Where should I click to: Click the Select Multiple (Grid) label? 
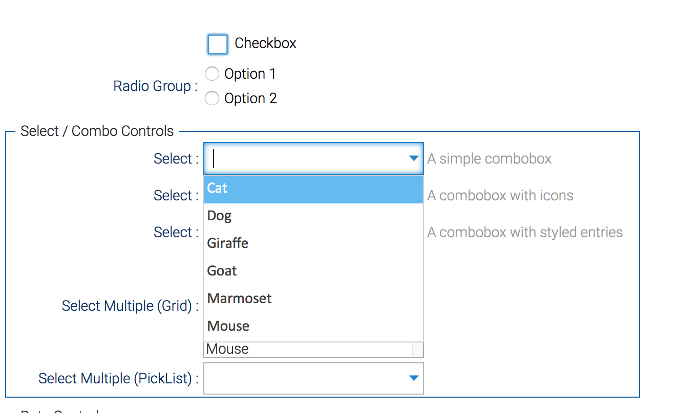click(130, 306)
